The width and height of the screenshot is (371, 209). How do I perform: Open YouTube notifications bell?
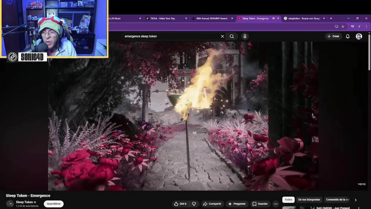[x=348, y=36]
